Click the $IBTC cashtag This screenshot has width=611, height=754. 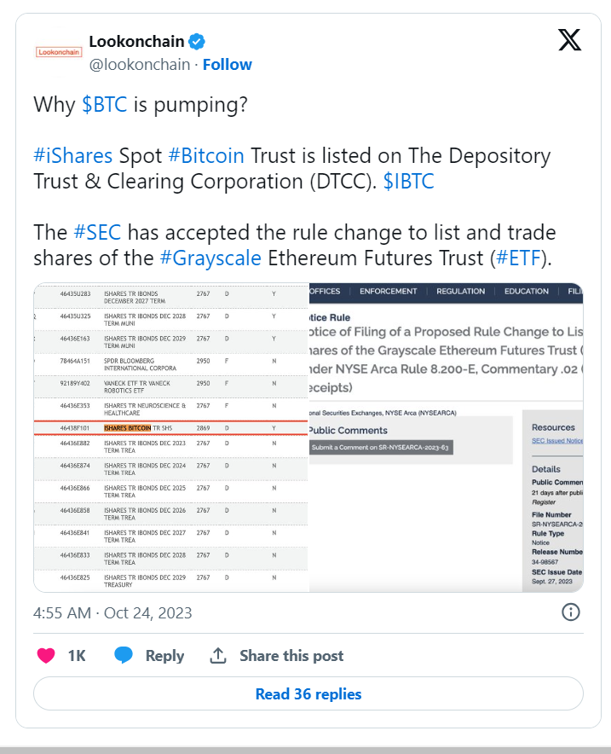[409, 182]
